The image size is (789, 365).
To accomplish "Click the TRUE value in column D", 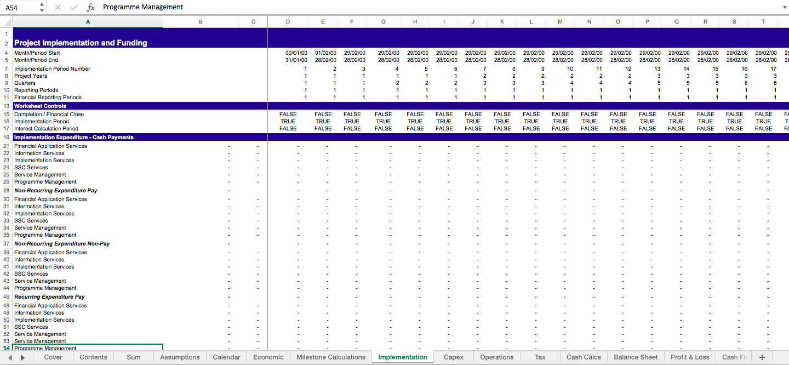I will (288, 122).
